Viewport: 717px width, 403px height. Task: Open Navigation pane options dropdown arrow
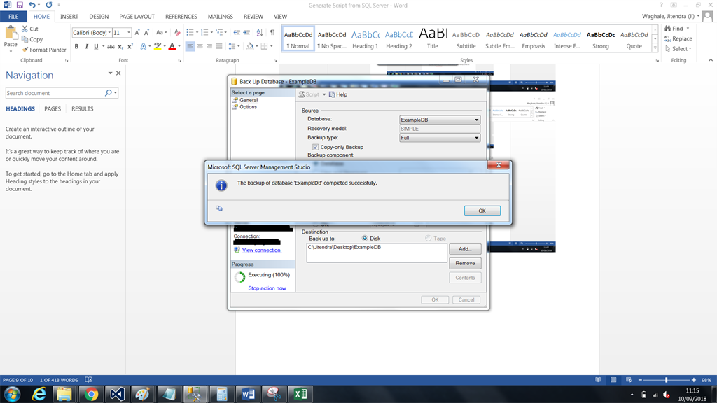click(x=110, y=73)
